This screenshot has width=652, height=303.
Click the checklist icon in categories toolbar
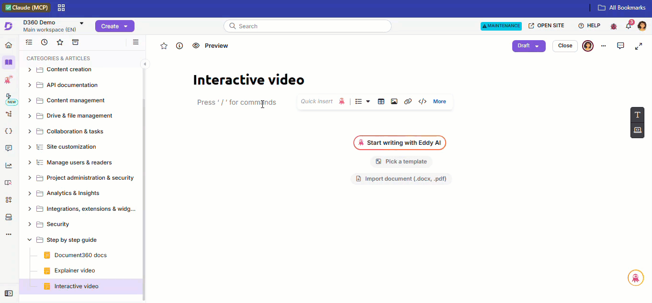coord(29,42)
